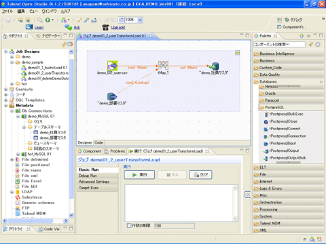Pick tPostgresqlOutputBulk from the palette
The height and width of the screenshot is (244, 326).
285,158
